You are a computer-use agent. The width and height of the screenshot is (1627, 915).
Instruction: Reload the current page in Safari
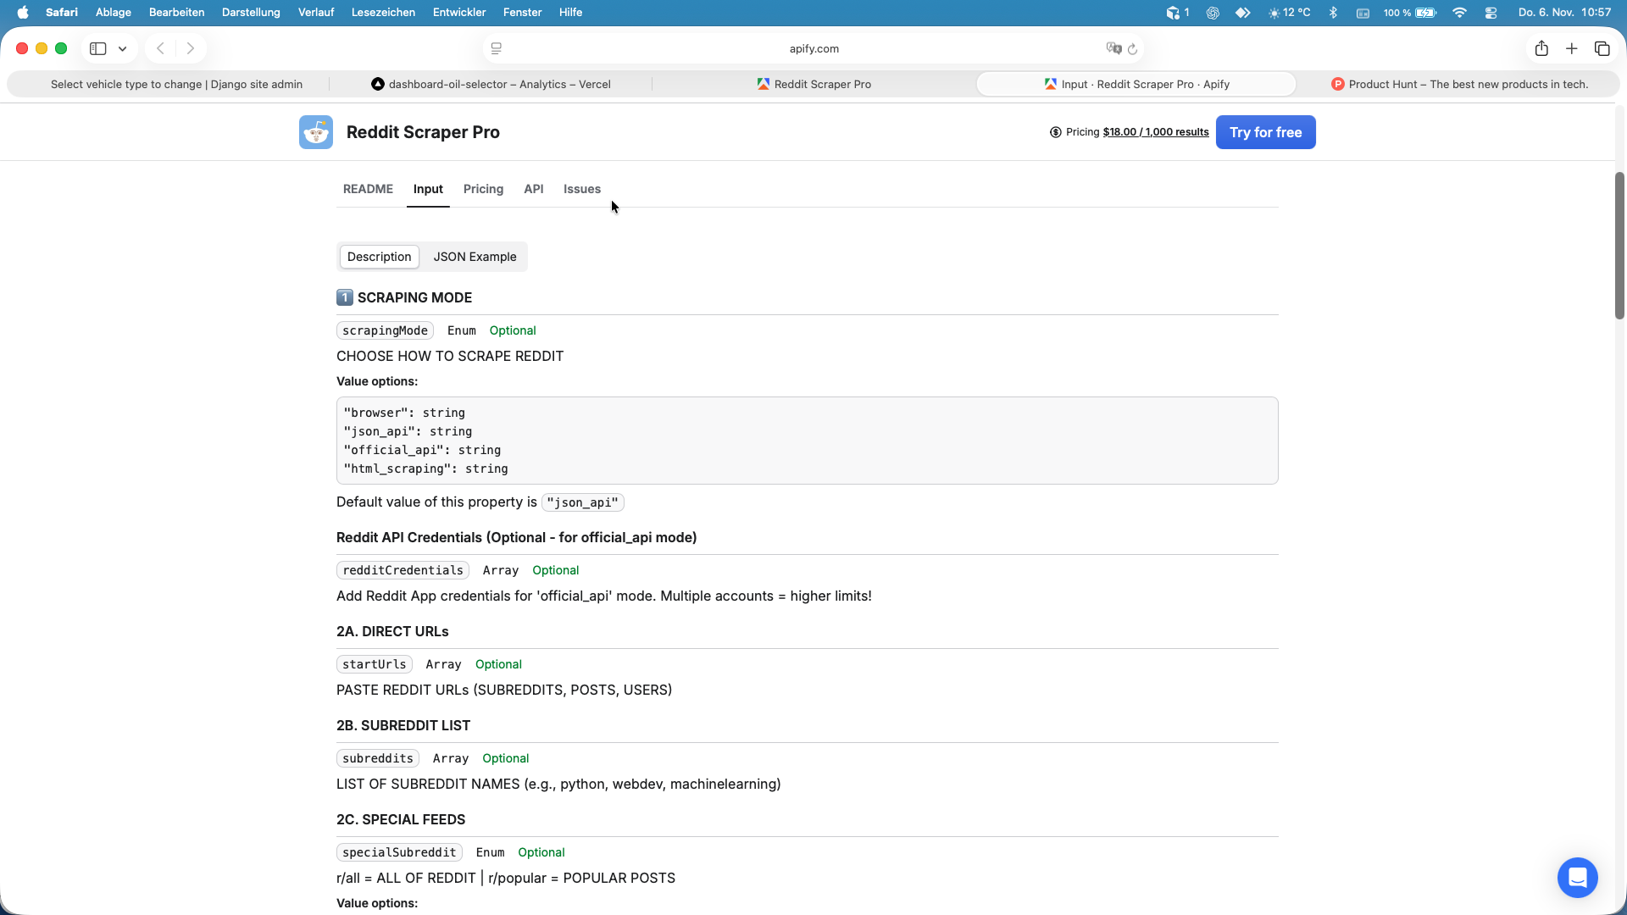(1134, 48)
